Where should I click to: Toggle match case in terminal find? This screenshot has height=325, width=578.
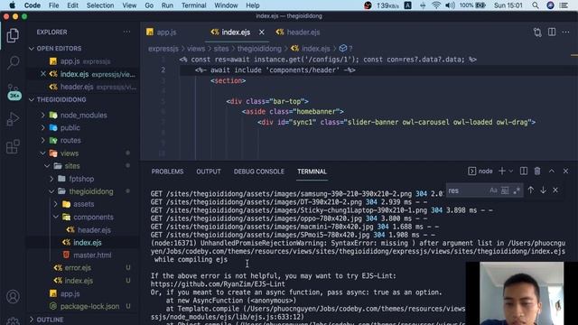point(493,190)
